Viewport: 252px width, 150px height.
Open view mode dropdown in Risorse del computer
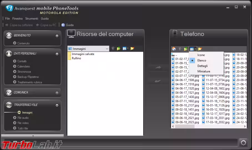pos(125,48)
